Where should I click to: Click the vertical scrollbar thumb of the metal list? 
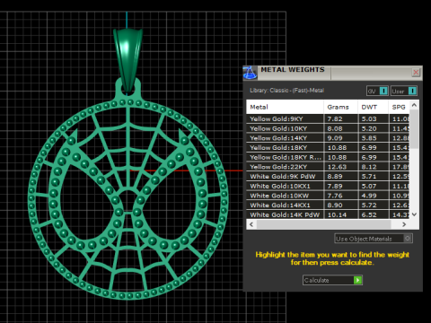click(x=414, y=128)
